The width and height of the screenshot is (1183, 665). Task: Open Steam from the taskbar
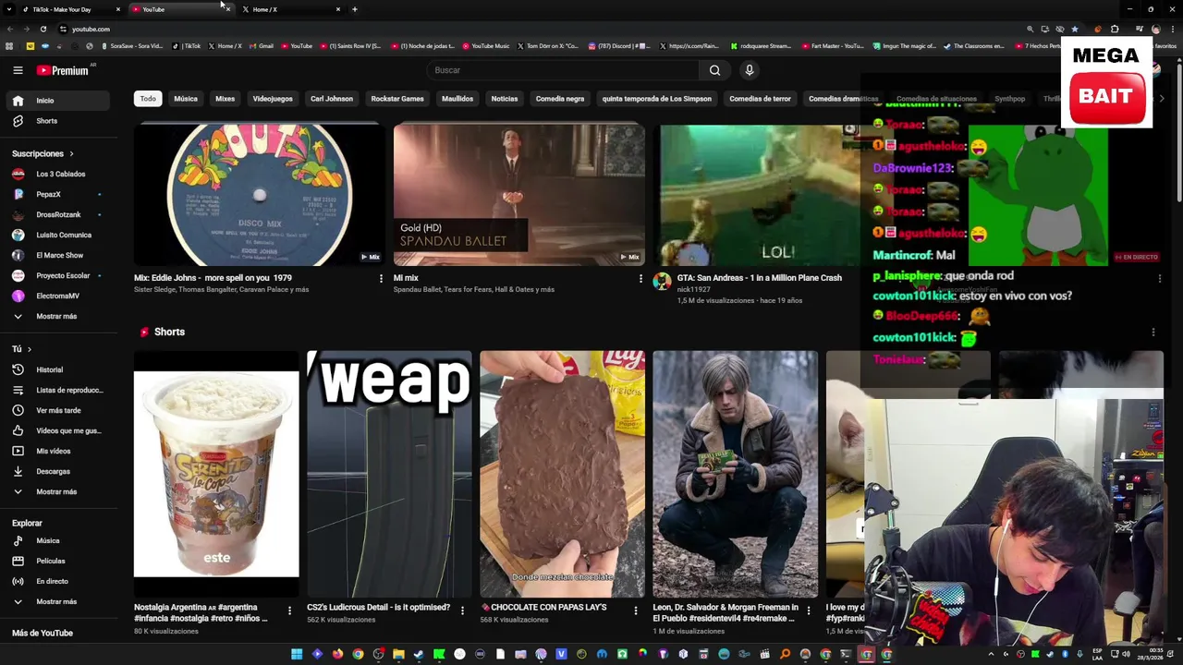(419, 654)
